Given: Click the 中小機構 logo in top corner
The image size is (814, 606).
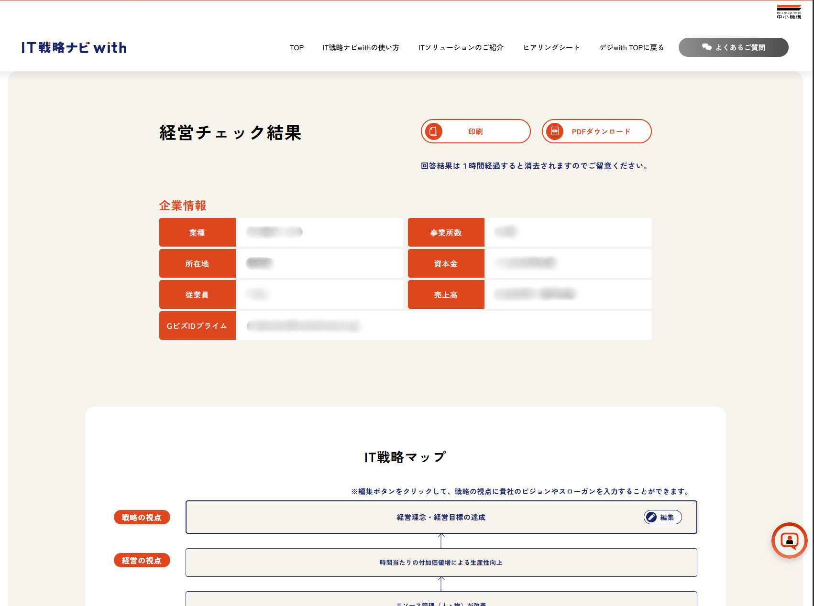Looking at the screenshot, I should (x=789, y=12).
